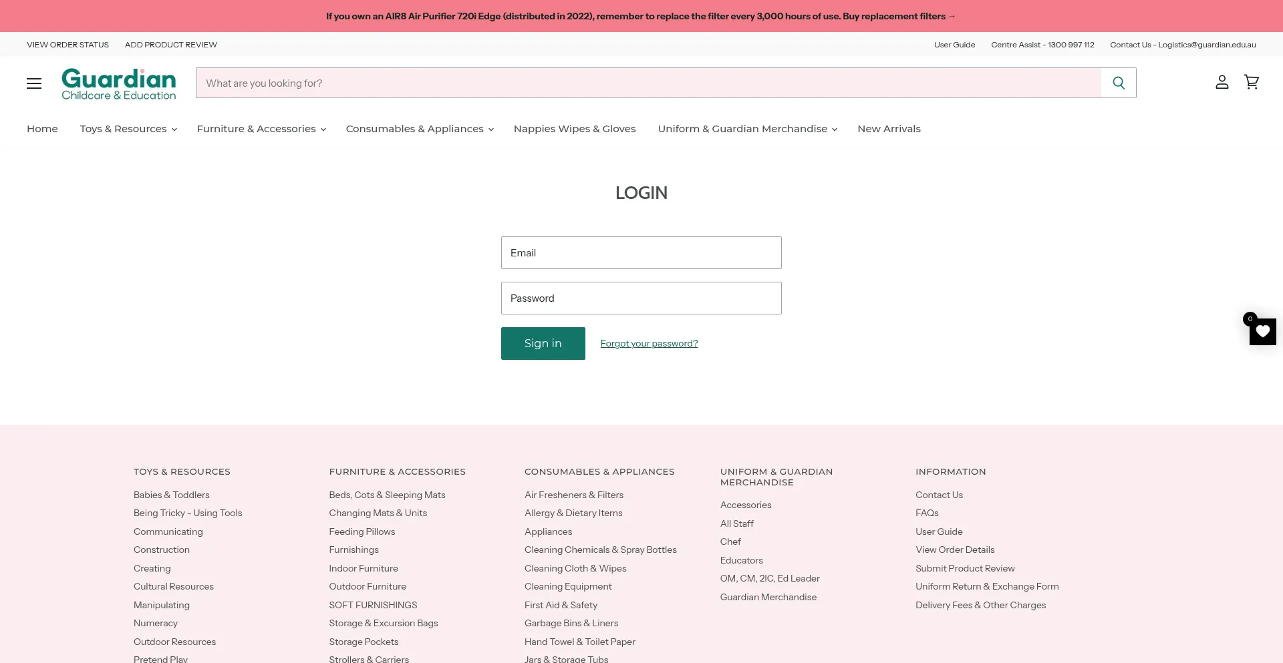The image size is (1283, 663).
Task: Expand Uniform & Guardian Merchandise dropdown
Action: [747, 129]
